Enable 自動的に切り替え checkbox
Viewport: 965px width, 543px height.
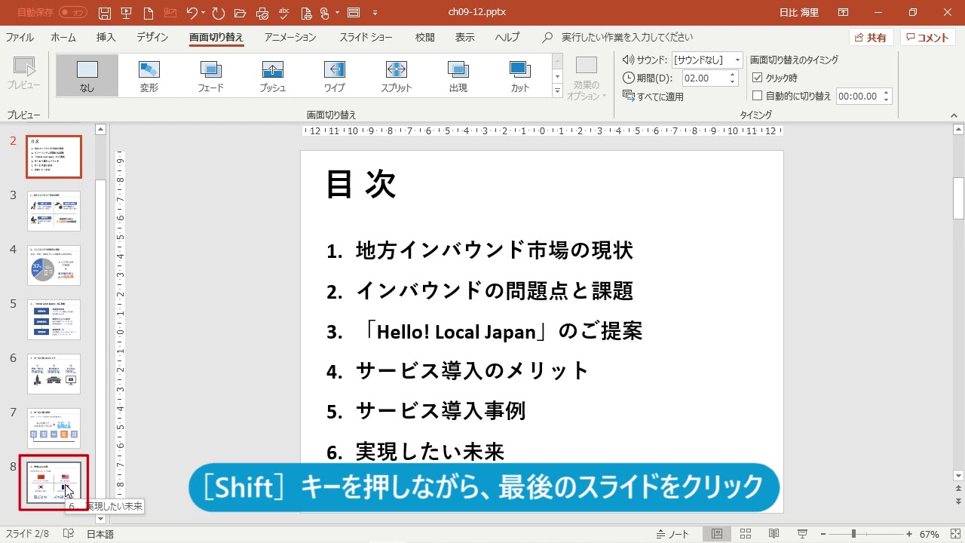[758, 96]
